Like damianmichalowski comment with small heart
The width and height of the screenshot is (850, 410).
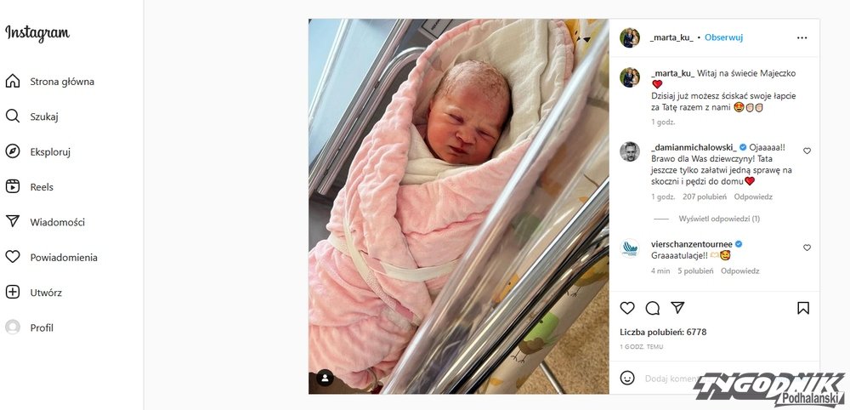pyautogui.click(x=807, y=151)
